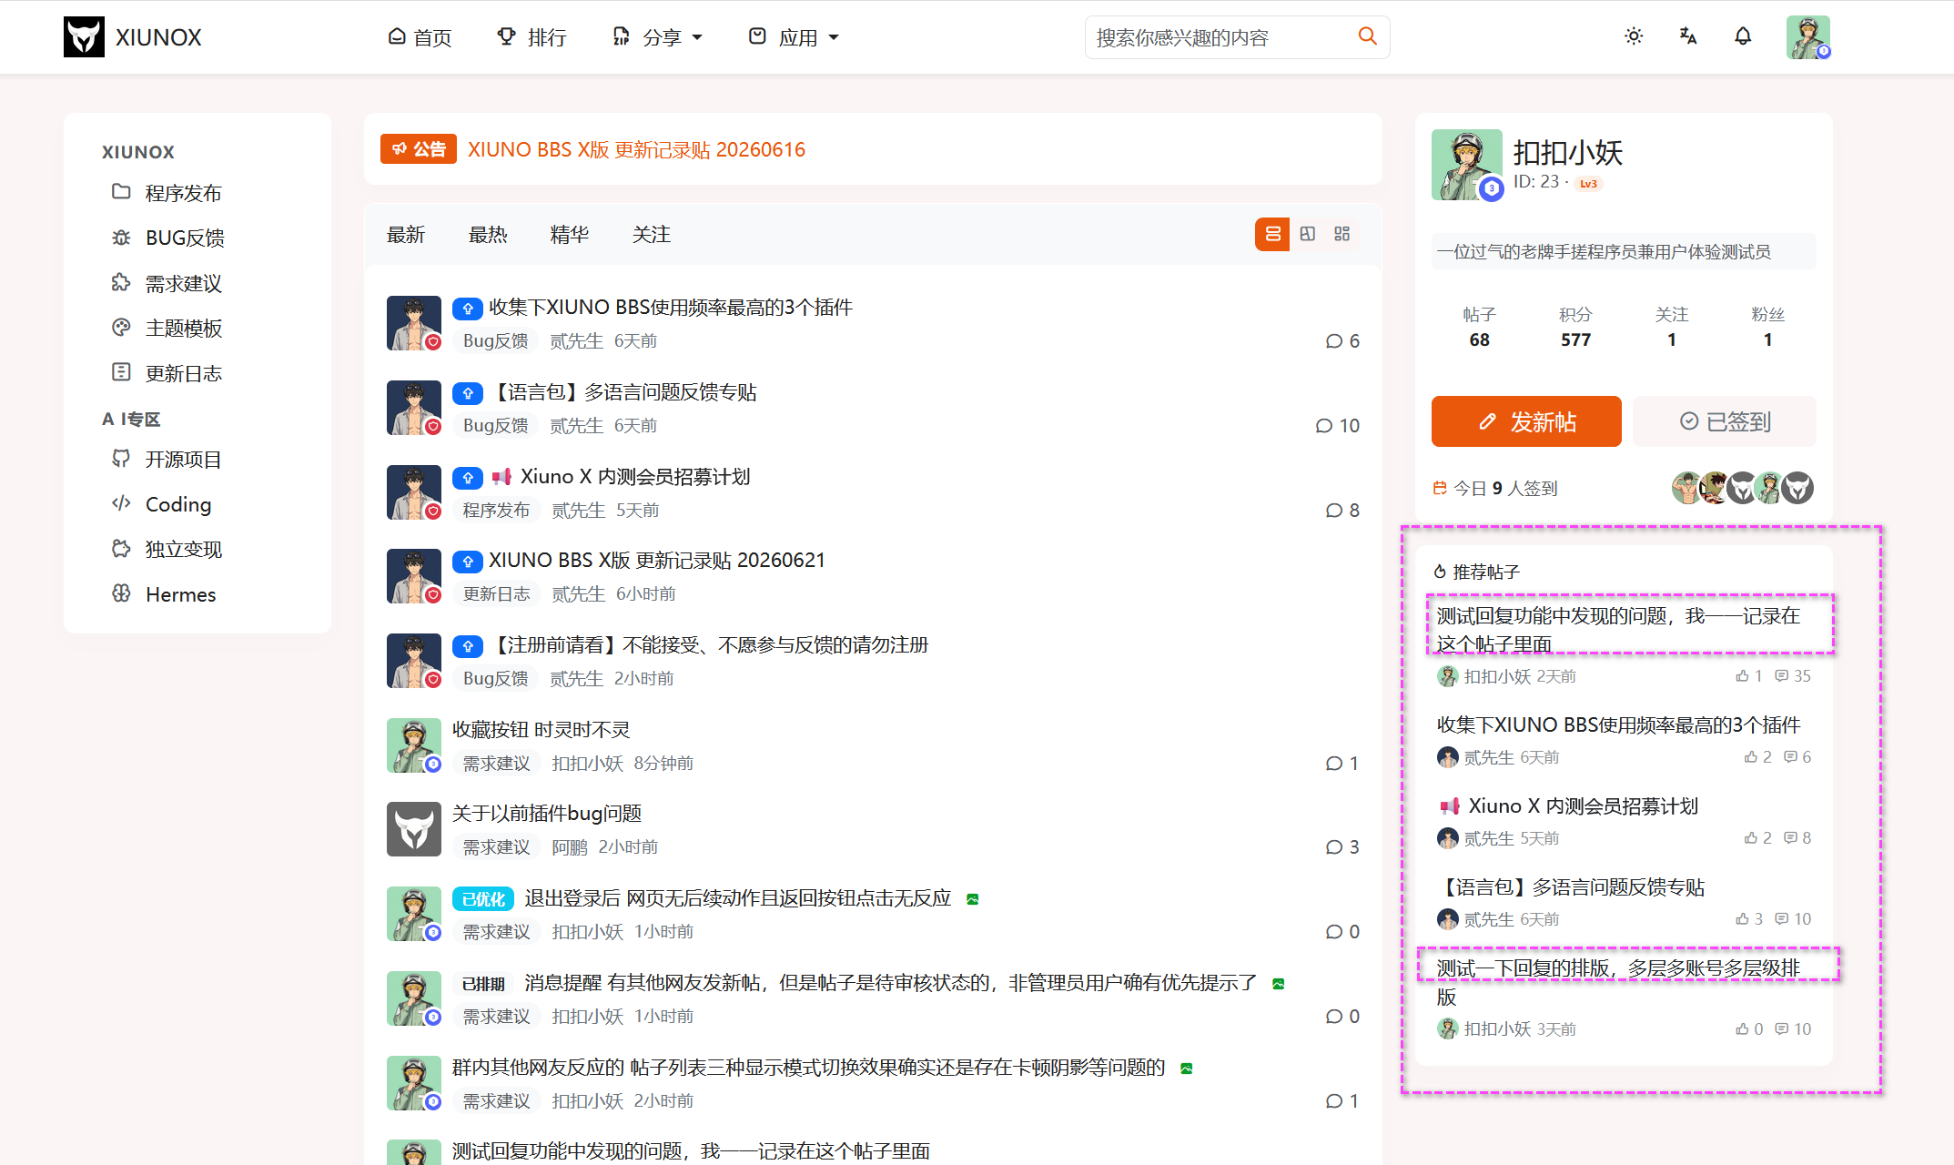
Task: Click the last checked-in user avatar
Action: [x=1797, y=488]
